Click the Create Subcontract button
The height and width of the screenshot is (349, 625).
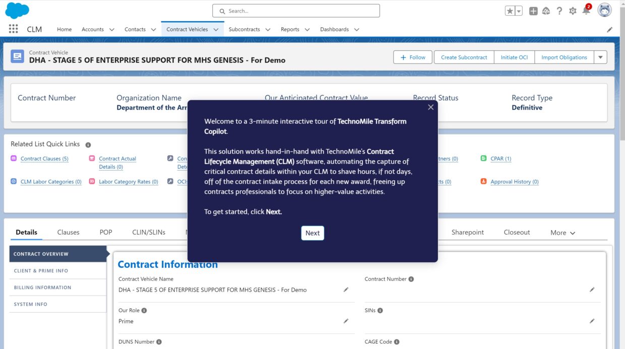tap(464, 57)
